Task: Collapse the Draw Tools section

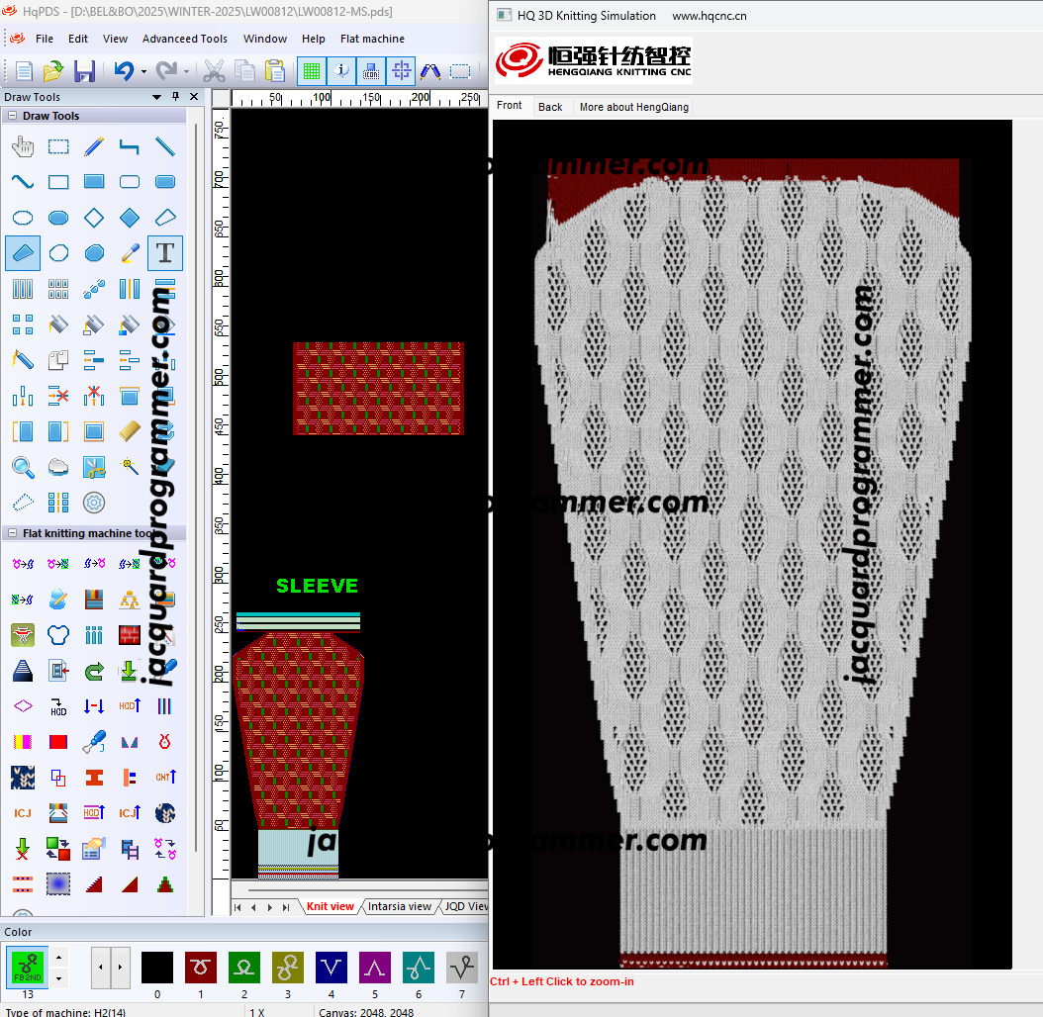Action: (x=13, y=116)
